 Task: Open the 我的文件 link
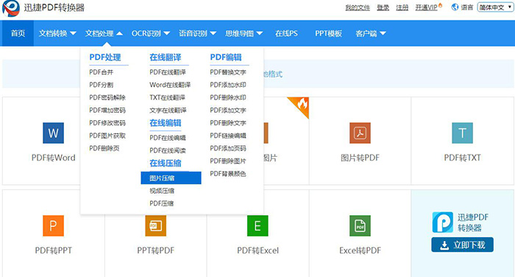pos(358,7)
